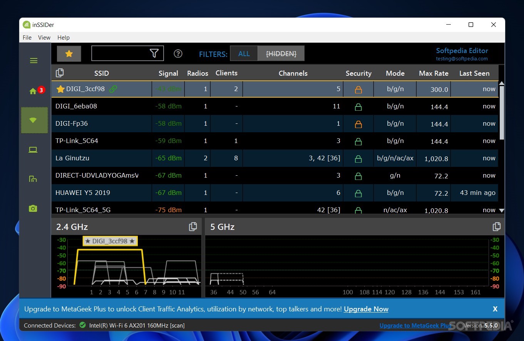This screenshot has height=341, width=524.
Task: Select the DIGI_6eba08 network row
Action: click(x=275, y=106)
